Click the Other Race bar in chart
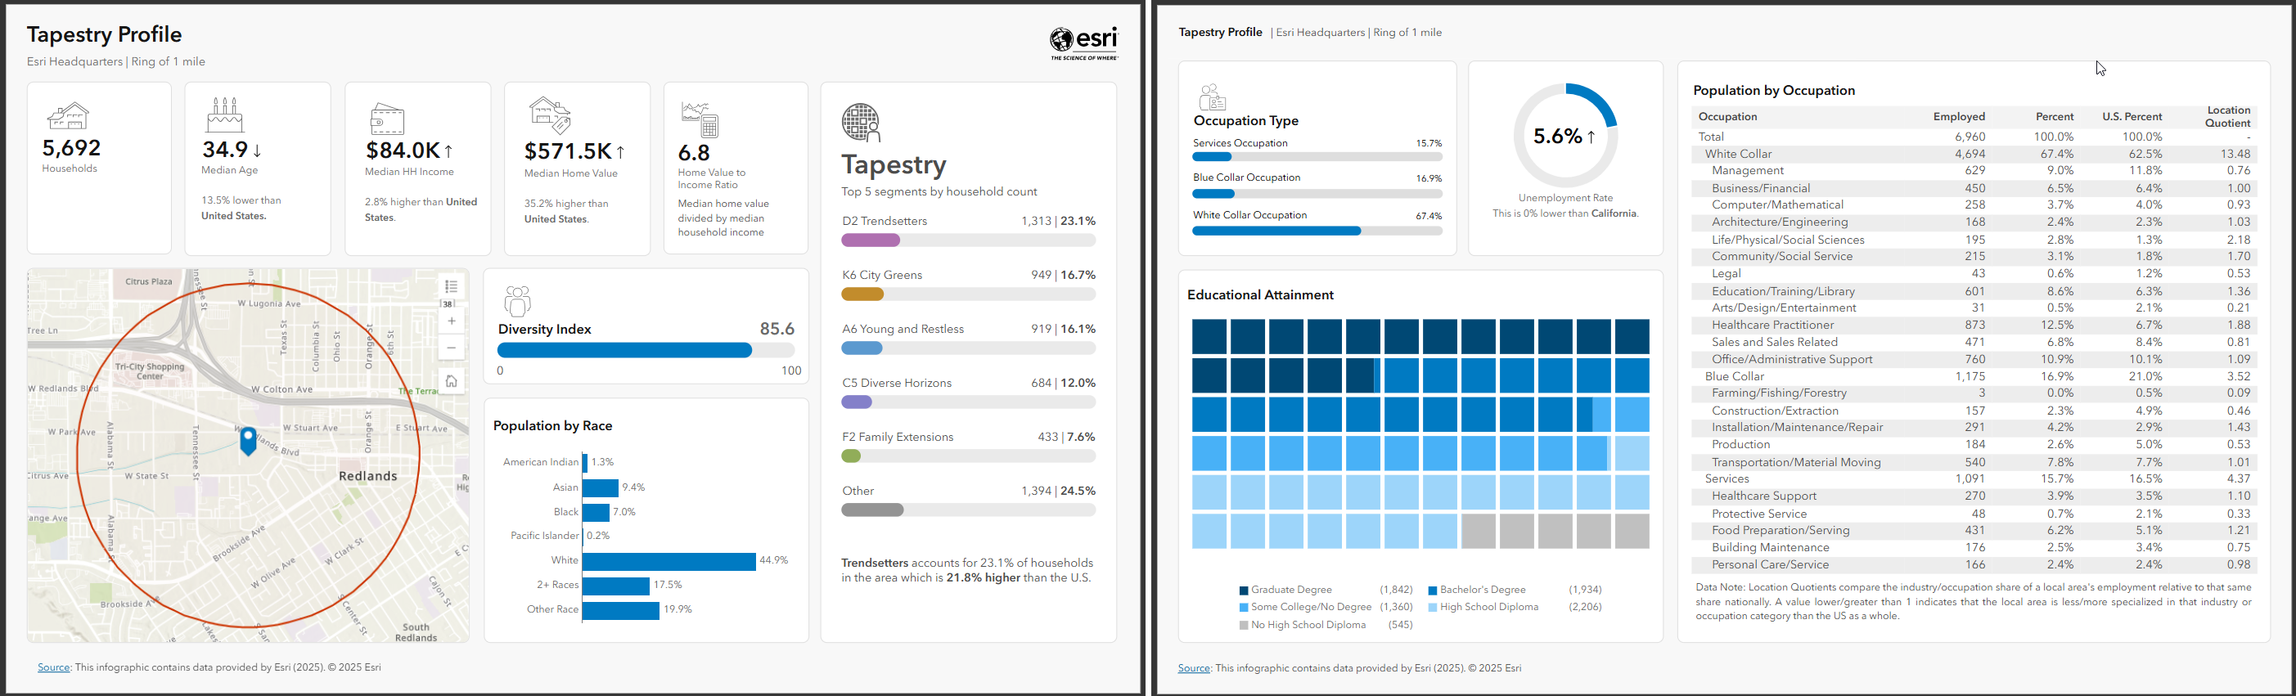The width and height of the screenshot is (2296, 696). click(621, 610)
